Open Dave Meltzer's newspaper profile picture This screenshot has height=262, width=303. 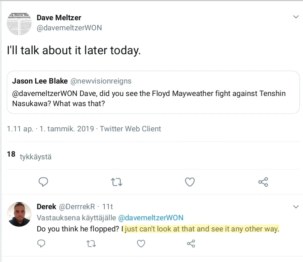(19, 24)
